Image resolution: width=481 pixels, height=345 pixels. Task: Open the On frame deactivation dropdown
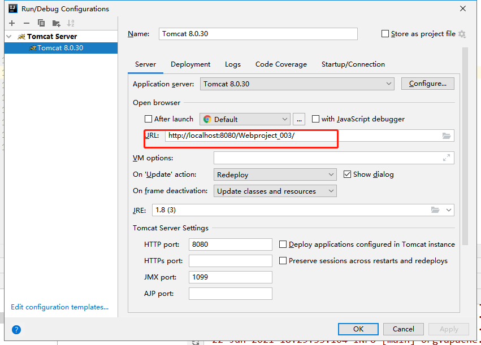click(x=275, y=191)
